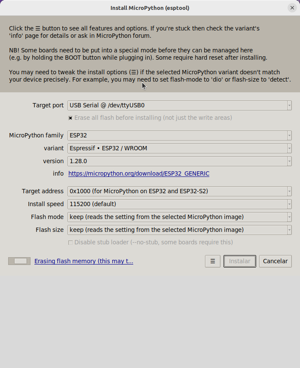Click the Erasing flash memory status link
This screenshot has width=300, height=368.
coord(84,261)
